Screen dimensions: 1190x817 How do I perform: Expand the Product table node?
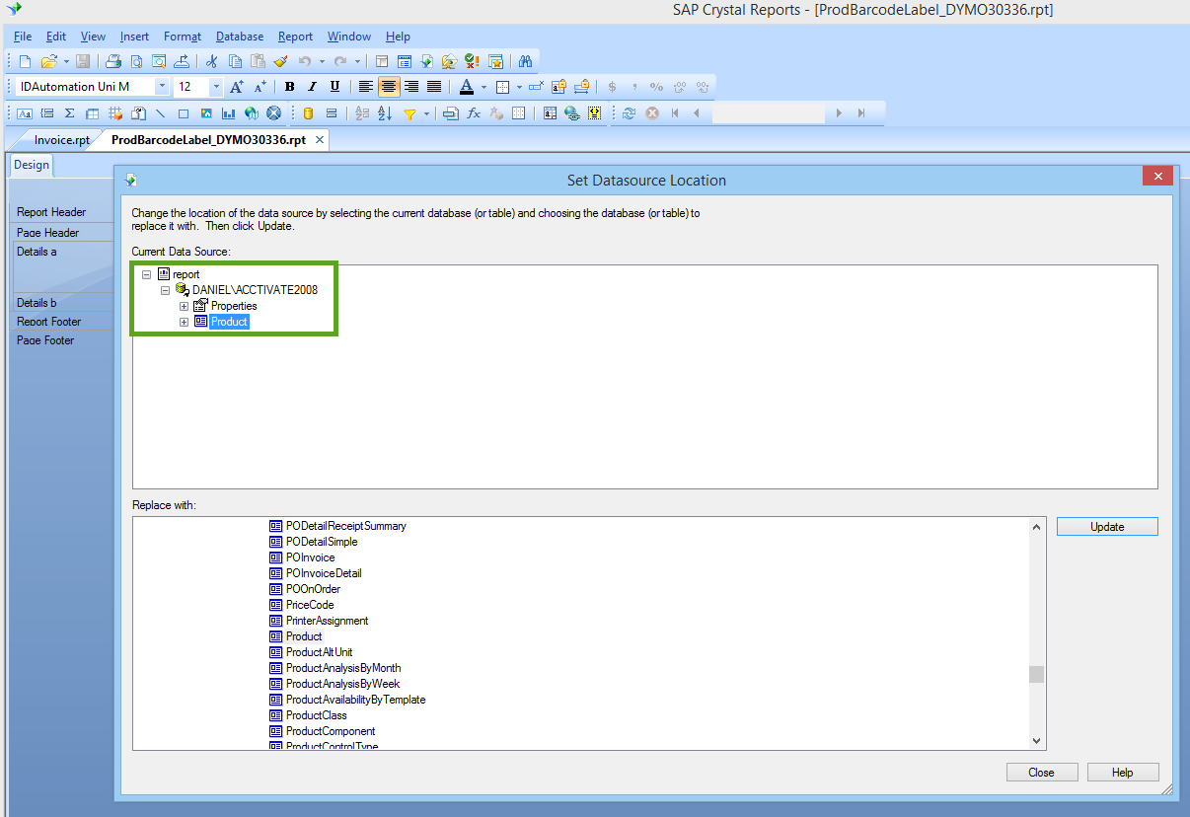click(x=184, y=322)
